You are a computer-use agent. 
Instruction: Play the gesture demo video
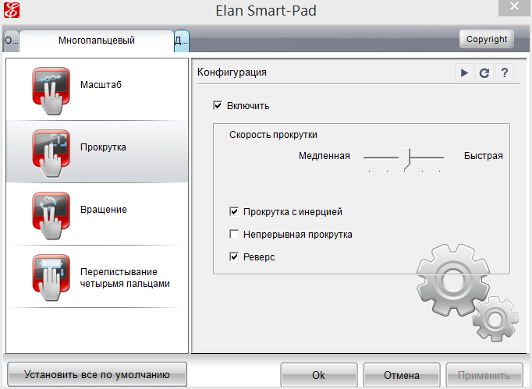[x=464, y=72]
